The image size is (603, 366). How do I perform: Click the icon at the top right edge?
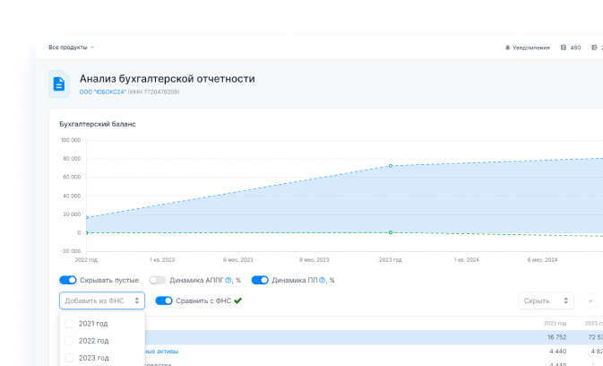tap(594, 47)
